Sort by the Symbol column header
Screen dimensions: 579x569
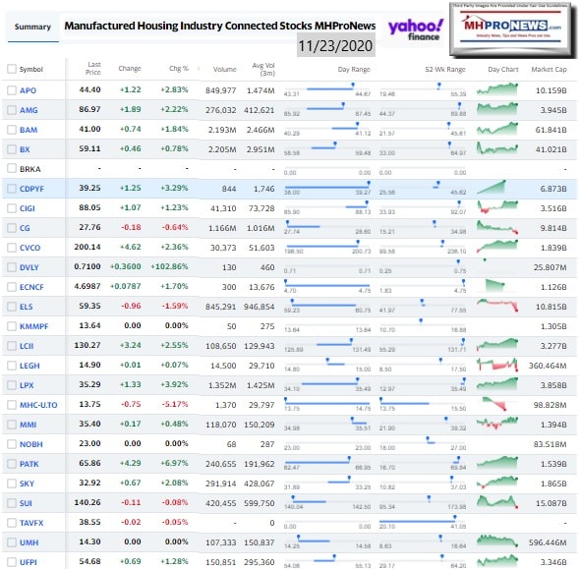(31, 69)
